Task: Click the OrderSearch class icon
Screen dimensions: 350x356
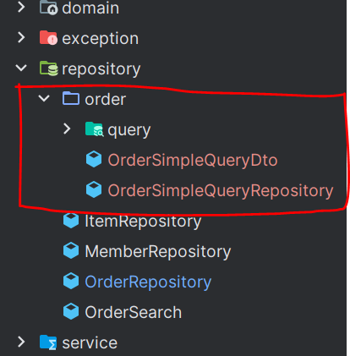Action: coord(71,311)
